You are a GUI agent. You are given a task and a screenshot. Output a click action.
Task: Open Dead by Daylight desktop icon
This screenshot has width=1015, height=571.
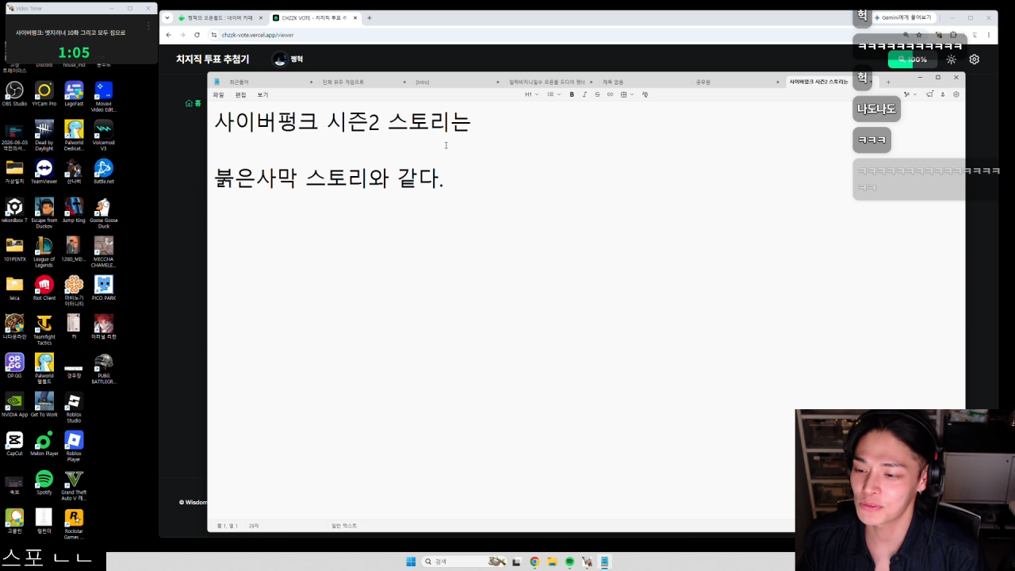(x=44, y=136)
